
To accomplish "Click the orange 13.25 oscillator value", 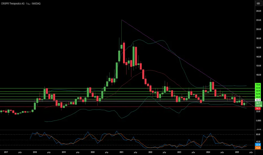I will [258, 148].
